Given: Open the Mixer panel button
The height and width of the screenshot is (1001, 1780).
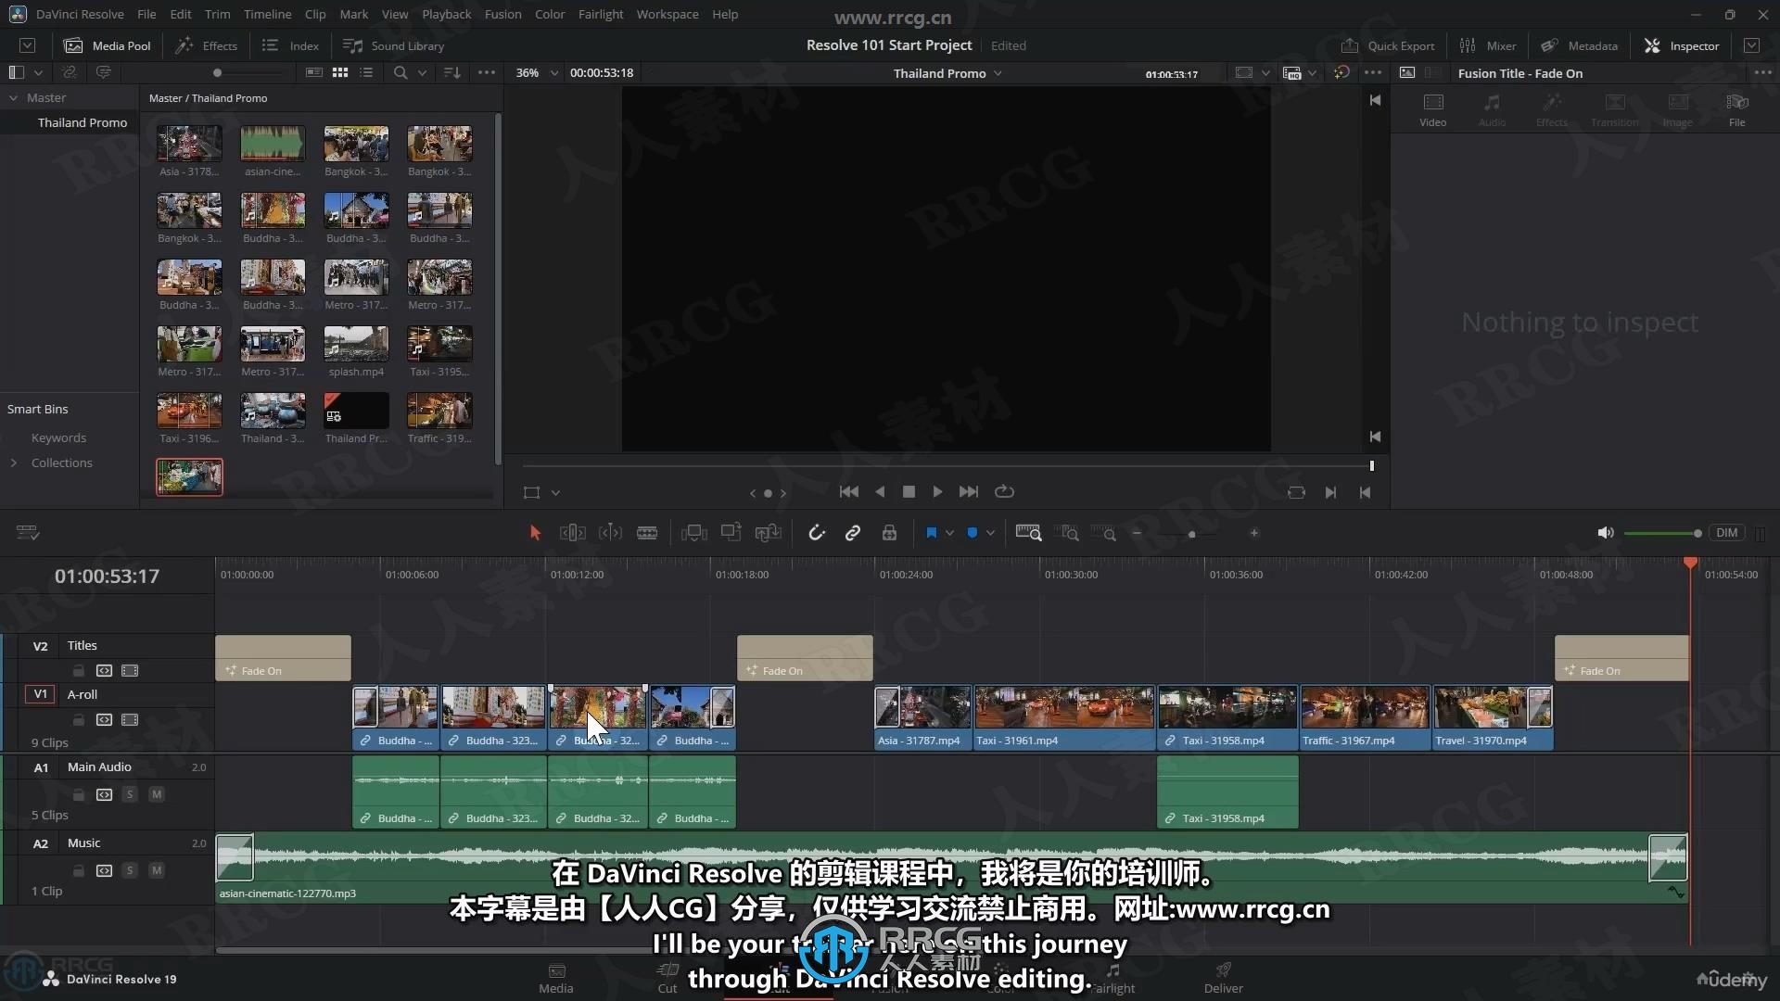Looking at the screenshot, I should (1488, 45).
